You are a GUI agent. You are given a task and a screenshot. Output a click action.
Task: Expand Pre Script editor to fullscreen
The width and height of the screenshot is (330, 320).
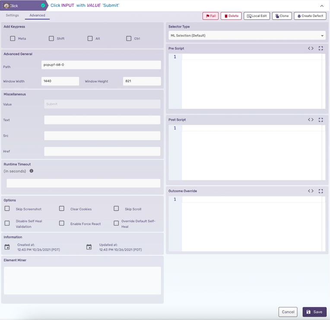(321, 48)
